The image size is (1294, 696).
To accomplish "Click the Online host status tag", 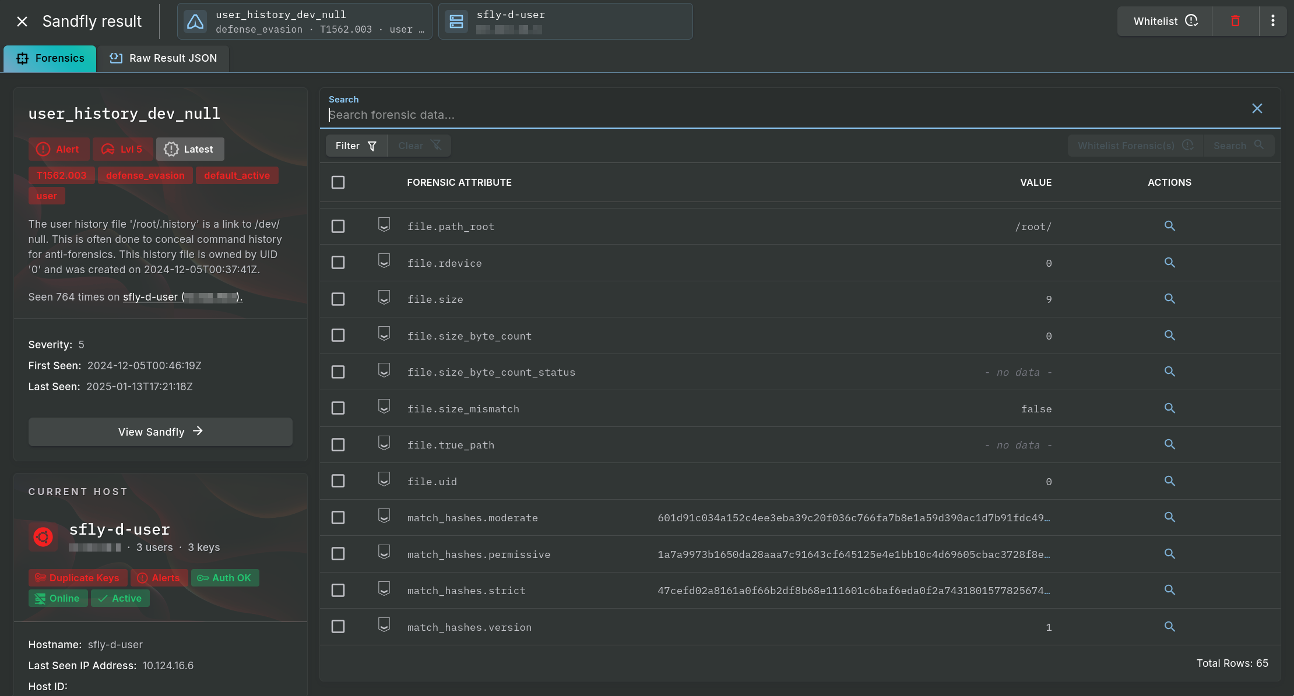I will pos(58,598).
